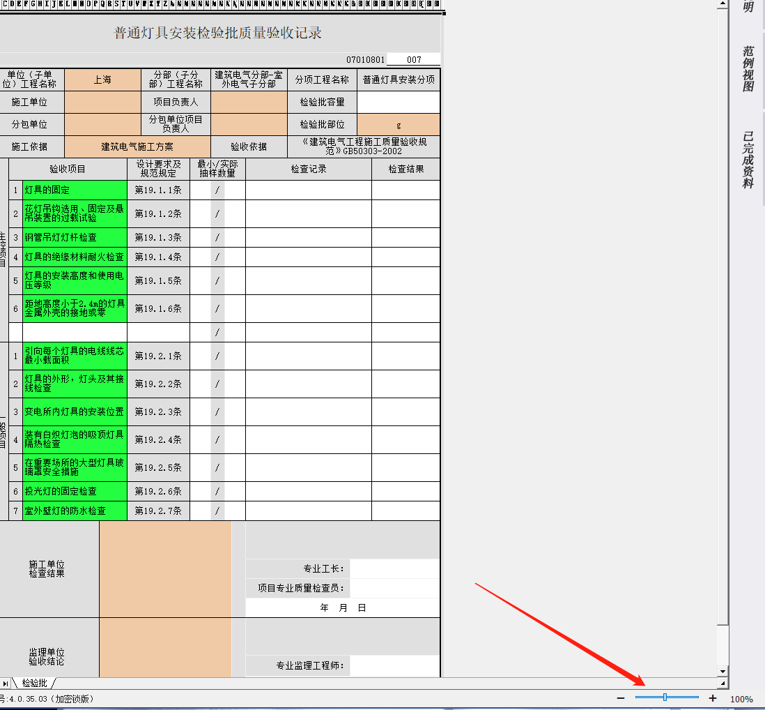Click the 分包单位项目负责人 input cell
765x710 pixels.
tap(249, 124)
